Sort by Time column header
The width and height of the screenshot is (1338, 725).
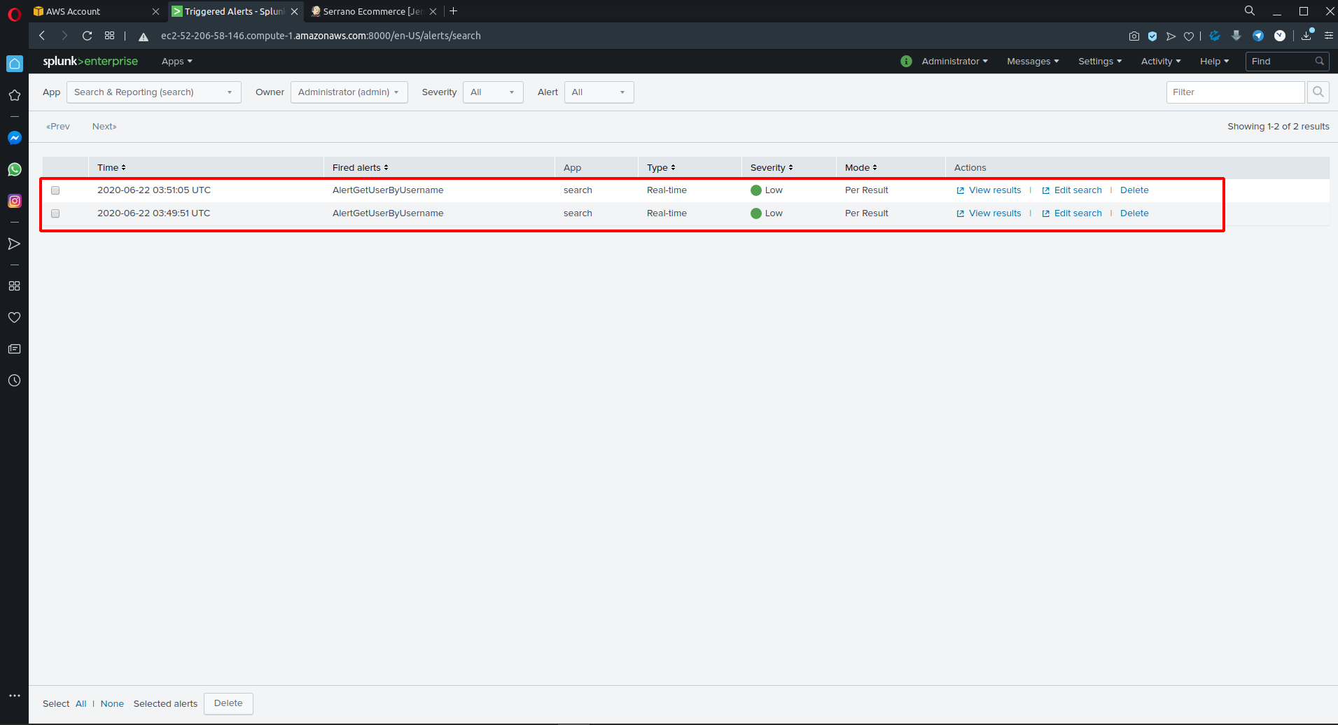click(111, 168)
